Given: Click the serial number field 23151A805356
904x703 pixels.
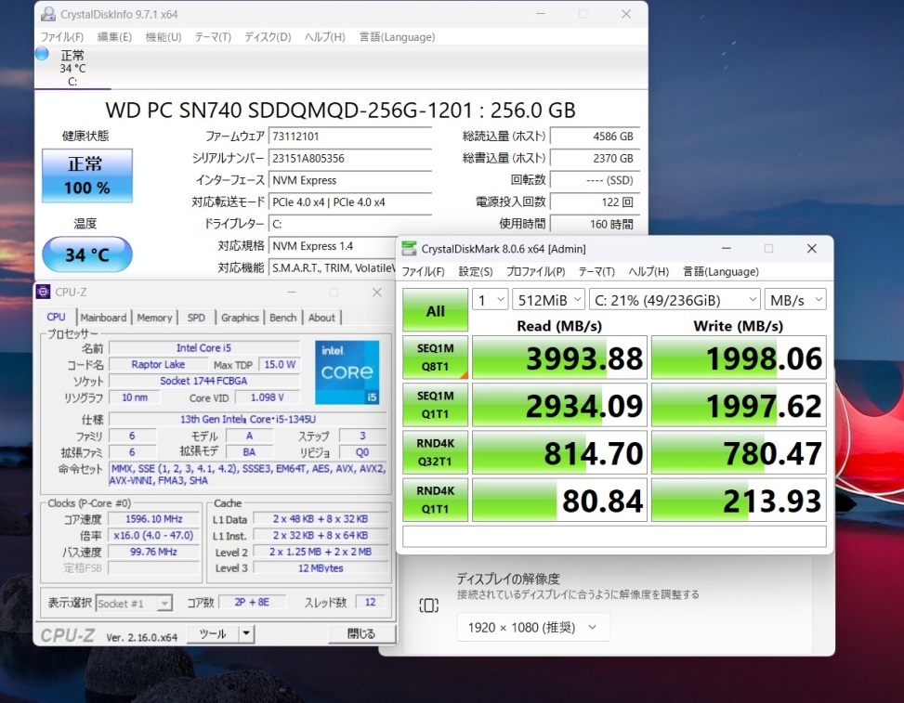Looking at the screenshot, I should click(x=350, y=159).
